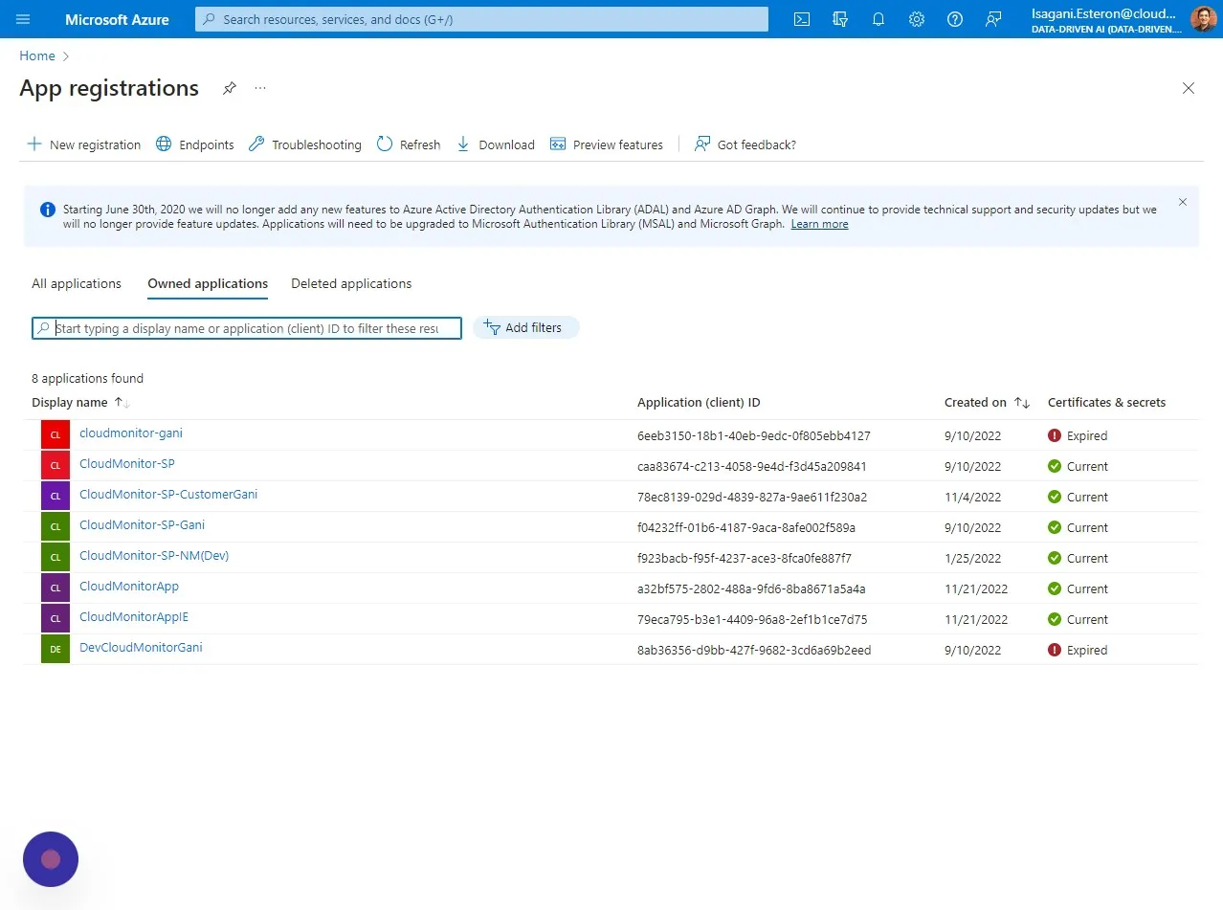Click New registration in the toolbar
Screen dimensions: 1223x910
83,144
